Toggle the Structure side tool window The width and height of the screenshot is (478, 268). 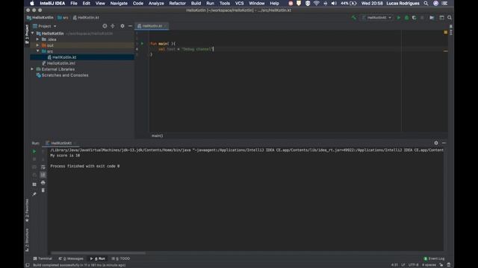pyautogui.click(x=27, y=240)
